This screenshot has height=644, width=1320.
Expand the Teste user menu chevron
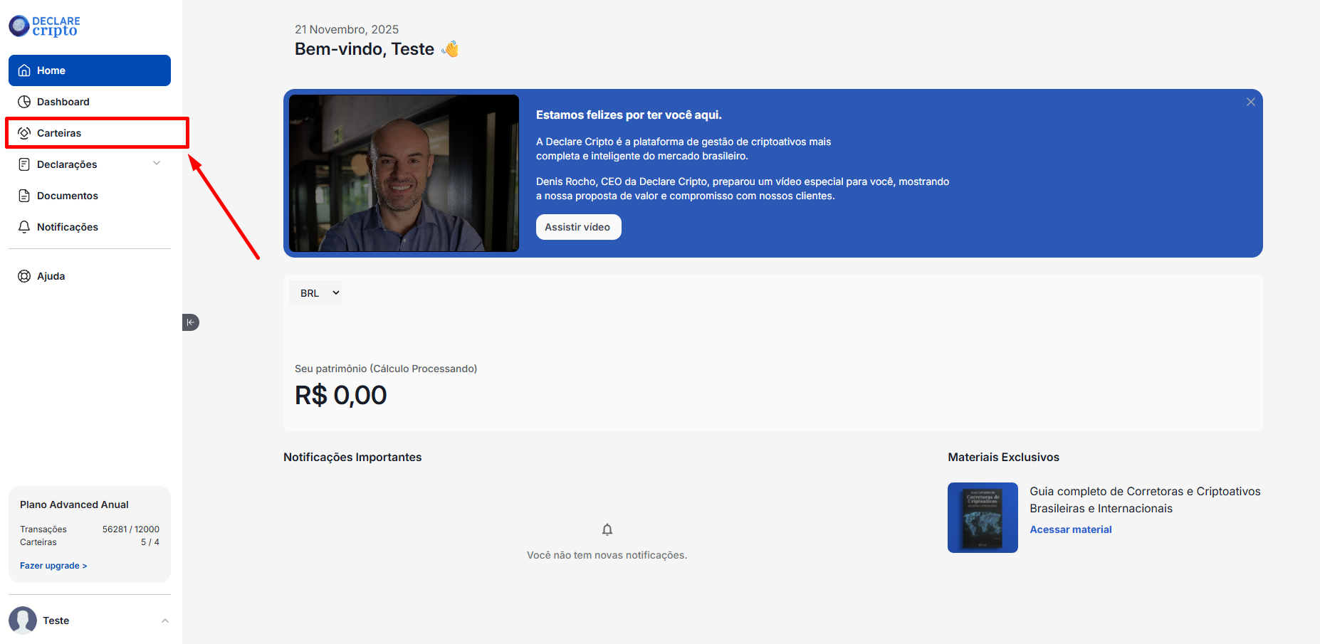[165, 621]
